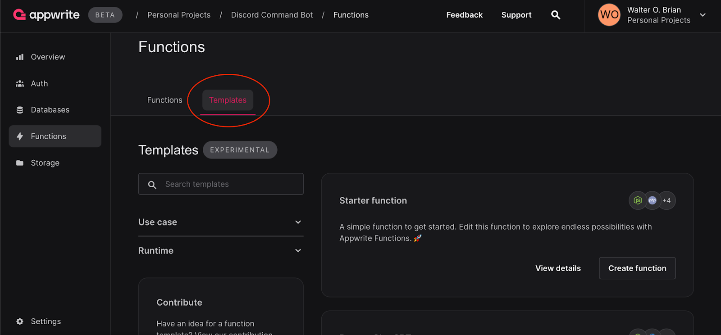Open Auth in the sidebar

click(x=55, y=84)
